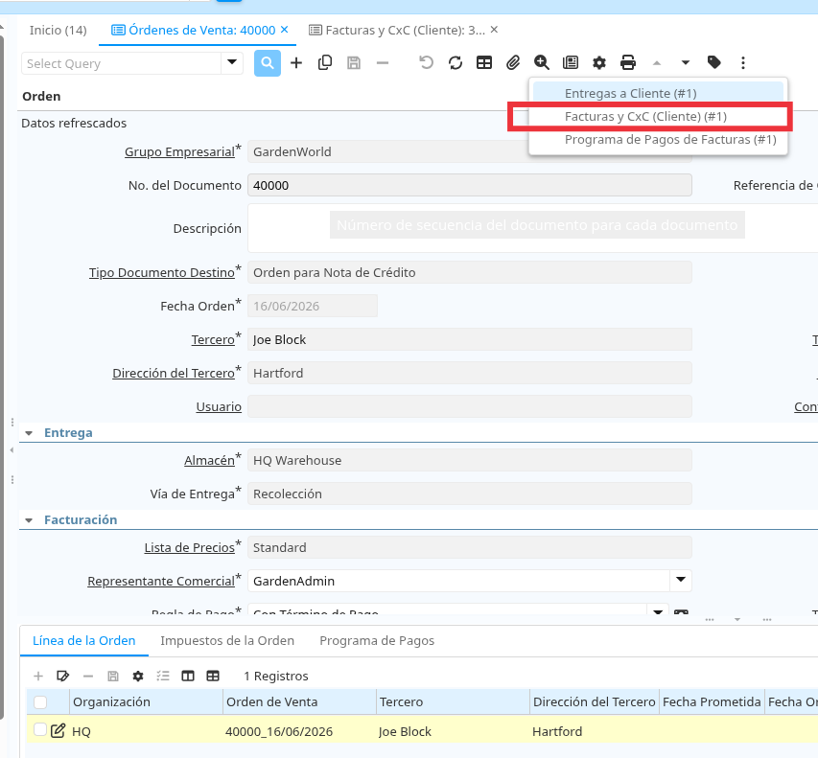Open the Select Query dropdown arrow

[x=232, y=63]
